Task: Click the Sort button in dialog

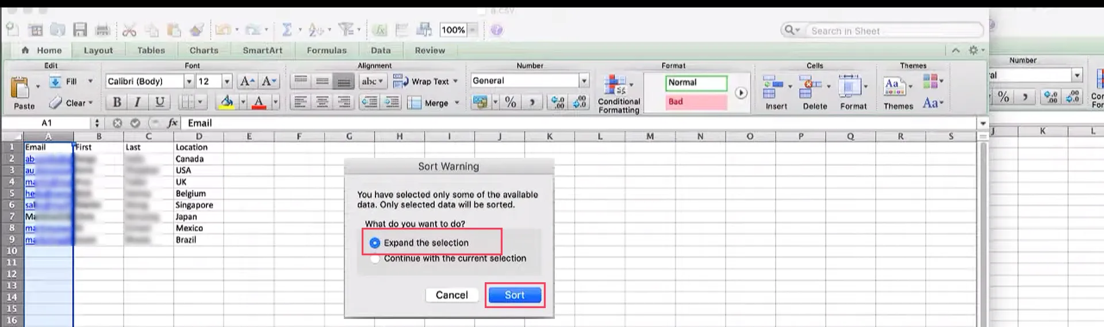Action: 515,295
